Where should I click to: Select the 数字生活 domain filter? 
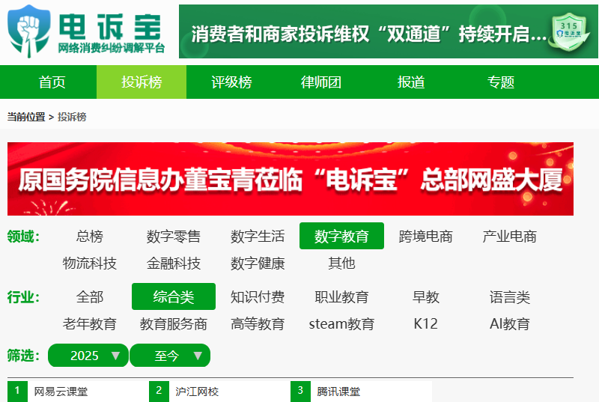point(258,237)
